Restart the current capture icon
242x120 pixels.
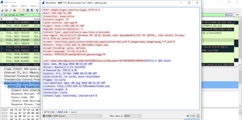[10, 10]
